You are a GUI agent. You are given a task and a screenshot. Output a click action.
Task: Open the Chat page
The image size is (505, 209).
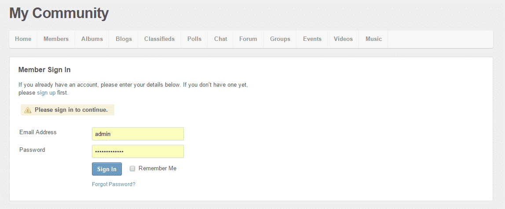pyautogui.click(x=220, y=39)
